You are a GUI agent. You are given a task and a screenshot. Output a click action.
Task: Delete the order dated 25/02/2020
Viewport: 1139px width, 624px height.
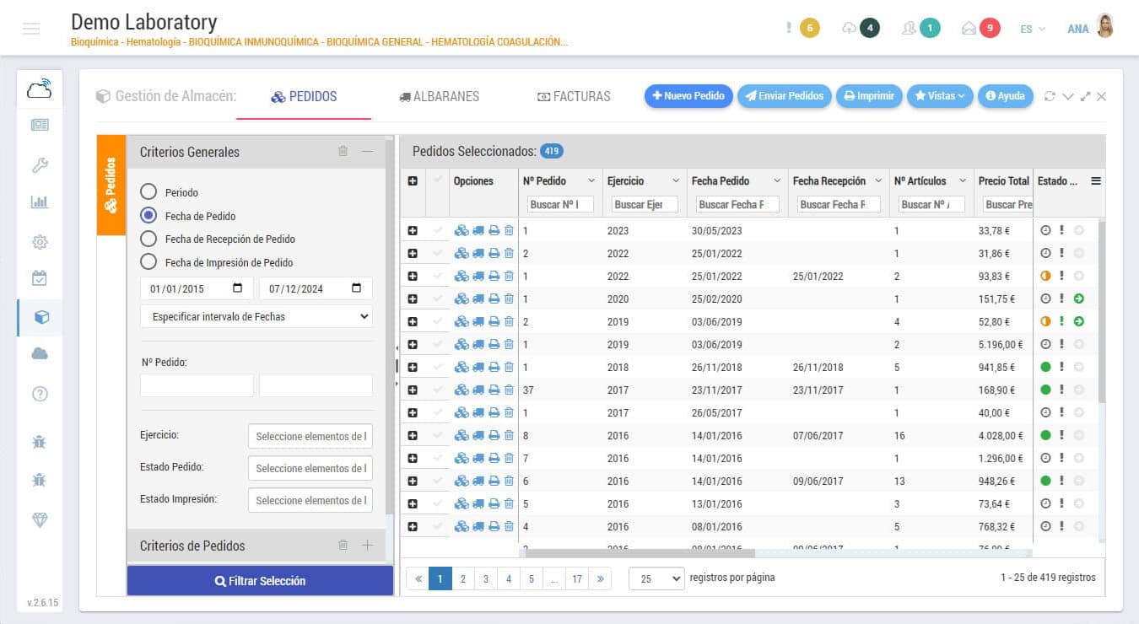click(x=509, y=299)
